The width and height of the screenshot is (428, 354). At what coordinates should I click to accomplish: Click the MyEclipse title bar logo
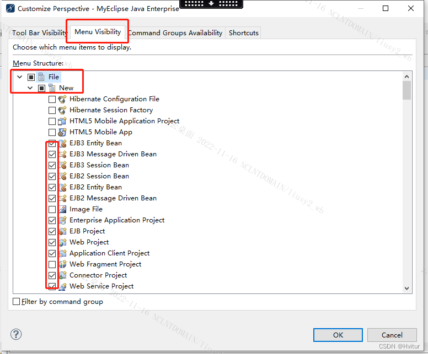(x=10, y=8)
